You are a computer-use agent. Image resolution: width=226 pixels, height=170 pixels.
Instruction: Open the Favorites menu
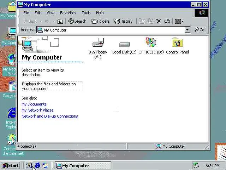(x=68, y=13)
